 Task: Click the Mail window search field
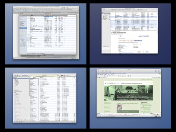point(152,10)
